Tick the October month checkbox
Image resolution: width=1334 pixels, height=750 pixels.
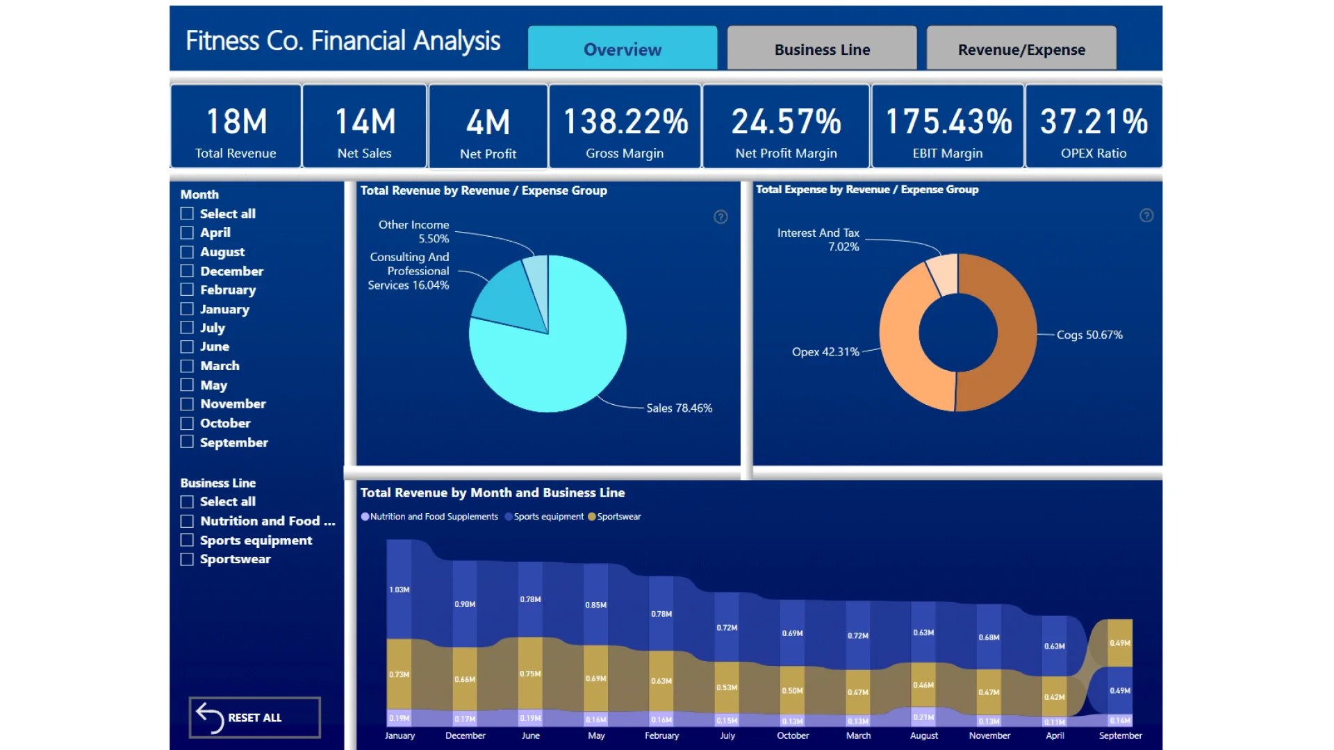coord(187,423)
